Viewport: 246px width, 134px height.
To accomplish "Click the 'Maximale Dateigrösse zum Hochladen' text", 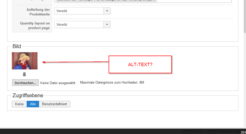I will (x=112, y=83).
